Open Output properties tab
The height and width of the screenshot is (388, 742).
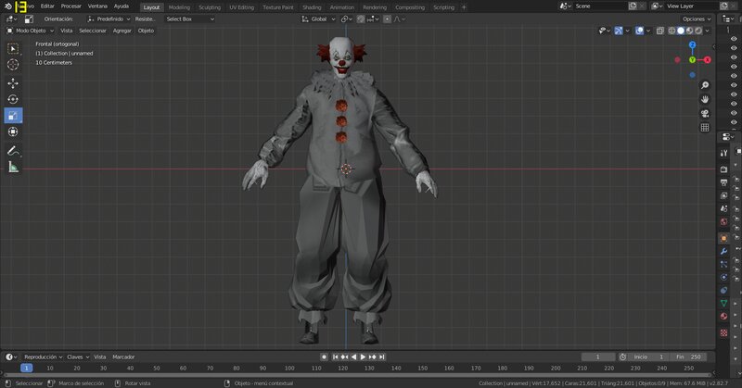coord(723,182)
